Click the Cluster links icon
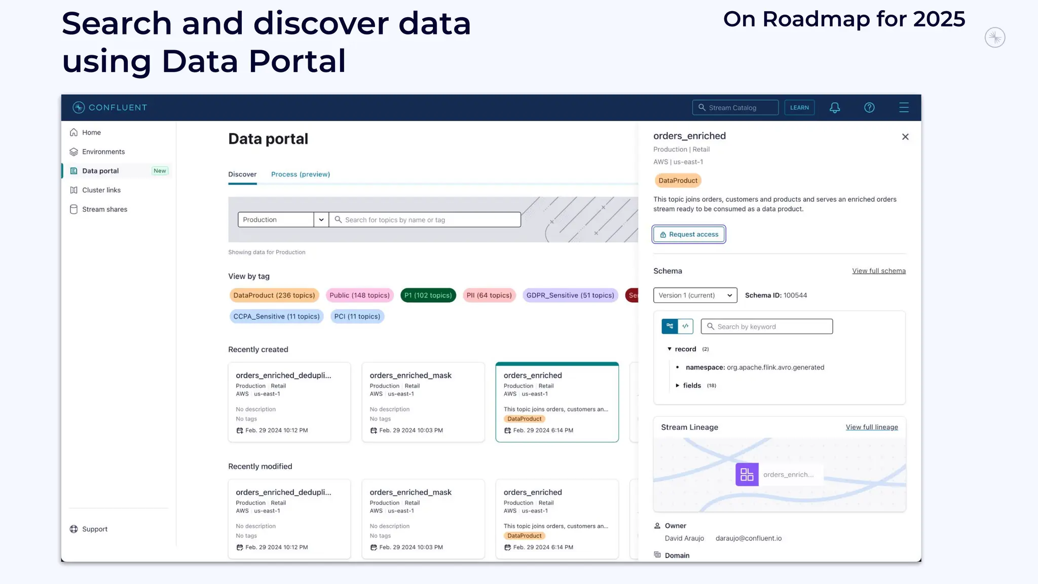Viewport: 1038px width, 584px height. 73,190
